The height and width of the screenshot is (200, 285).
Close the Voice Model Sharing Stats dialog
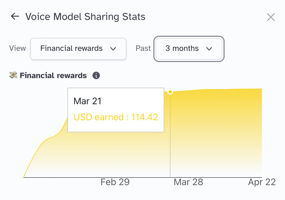pos(271,17)
